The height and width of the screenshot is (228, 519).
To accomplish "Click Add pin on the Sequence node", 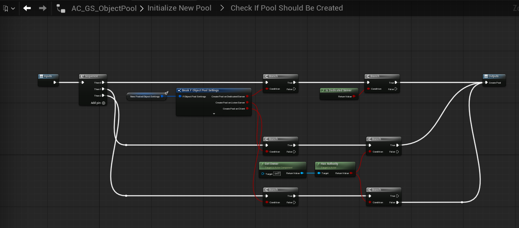I will (x=98, y=103).
